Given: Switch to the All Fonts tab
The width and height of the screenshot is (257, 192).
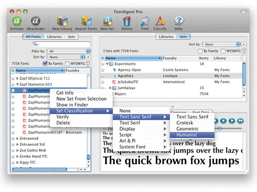Looking at the screenshot, I should (x=33, y=37).
